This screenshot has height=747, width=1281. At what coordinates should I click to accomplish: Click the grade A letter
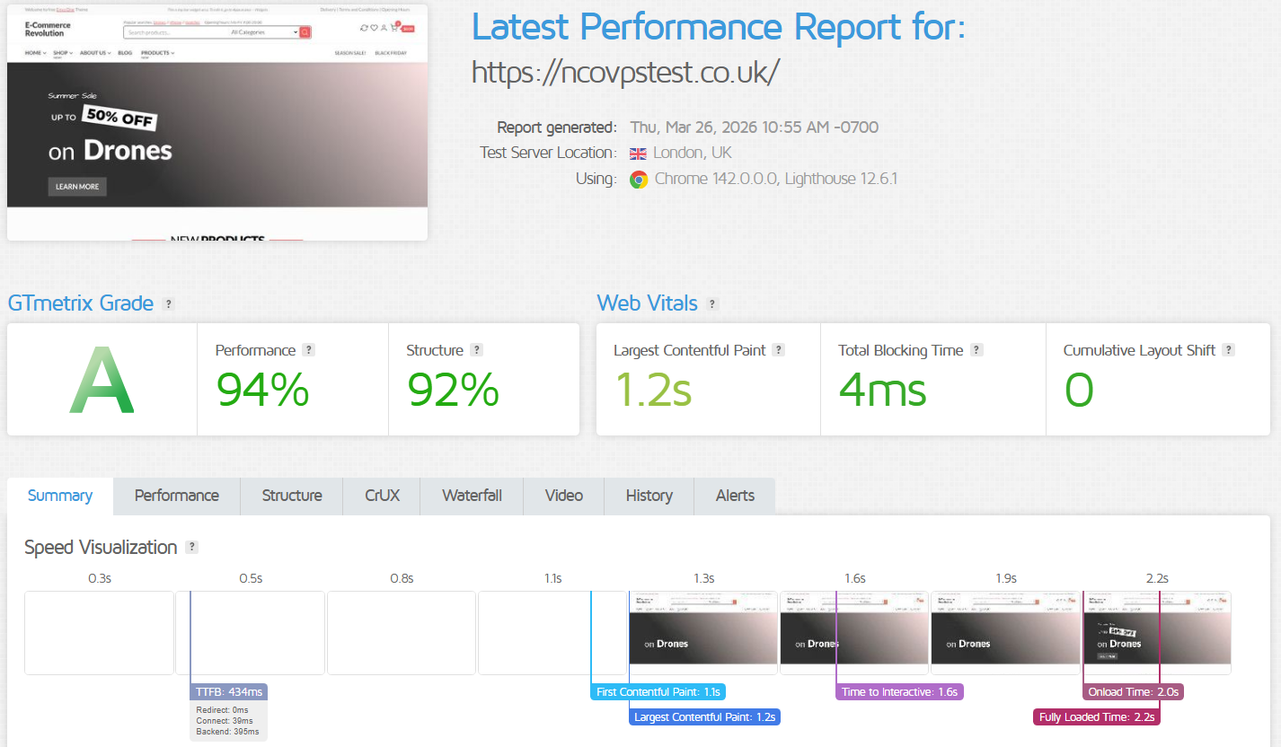[x=102, y=380]
